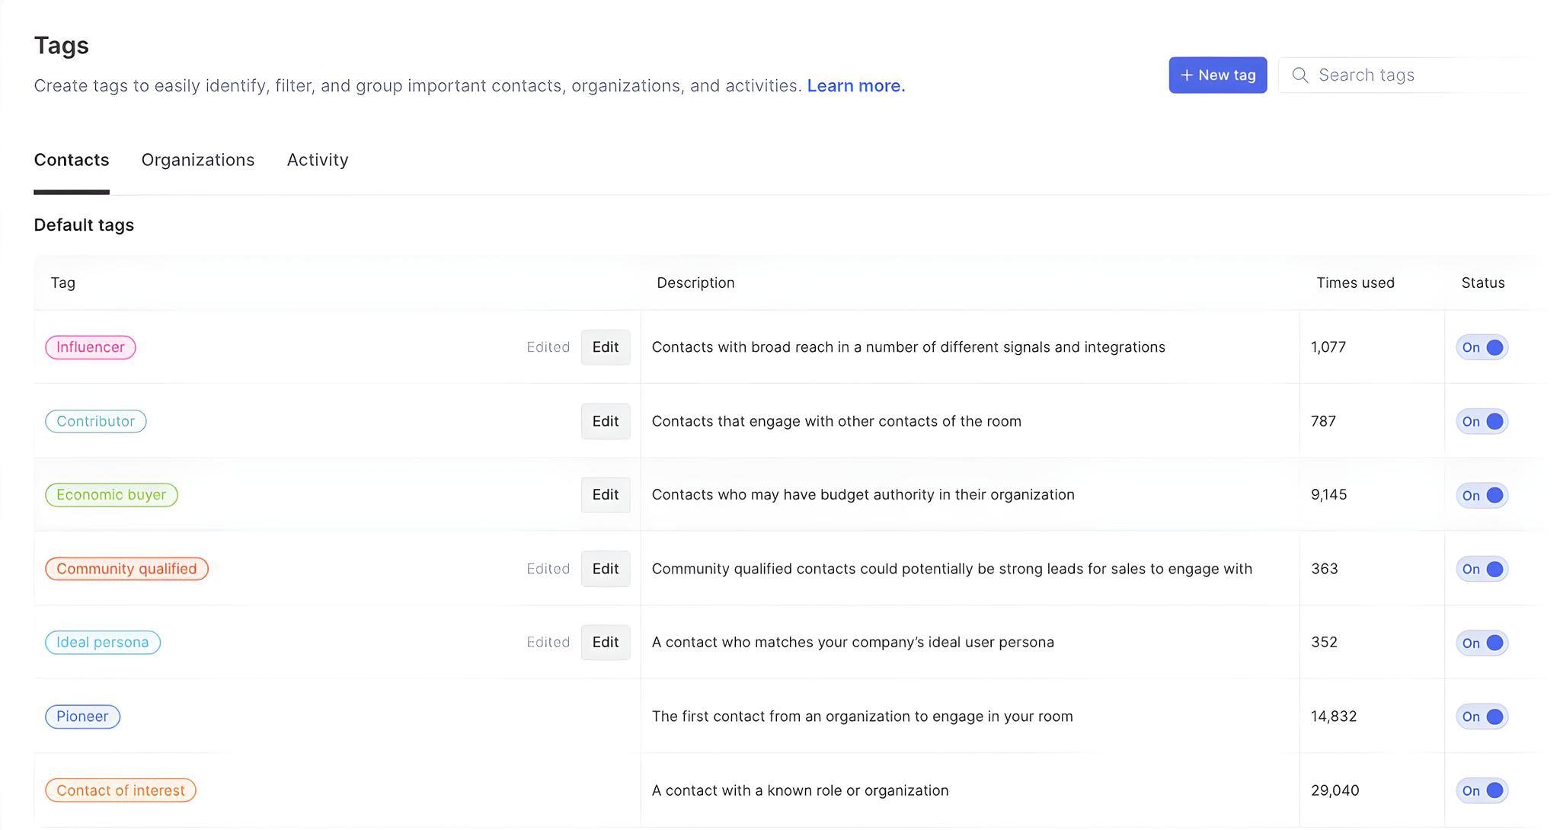Switch off Community qualified status toggle
Screen dimensions: 1560x830
click(1482, 569)
